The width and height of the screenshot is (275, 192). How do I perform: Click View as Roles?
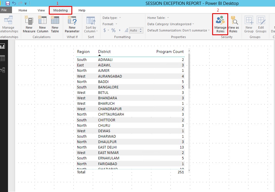tap(233, 24)
